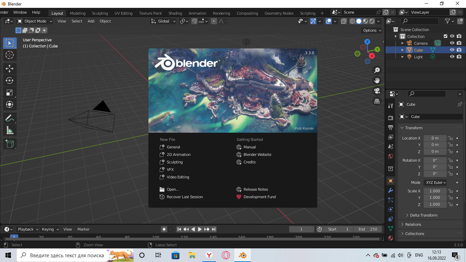This screenshot has width=466, height=262.
Task: Expand the Delta Transform panel
Action: click(x=423, y=215)
